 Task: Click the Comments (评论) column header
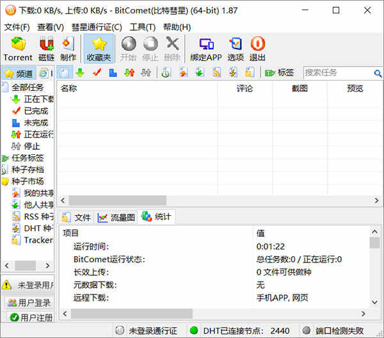pos(244,88)
